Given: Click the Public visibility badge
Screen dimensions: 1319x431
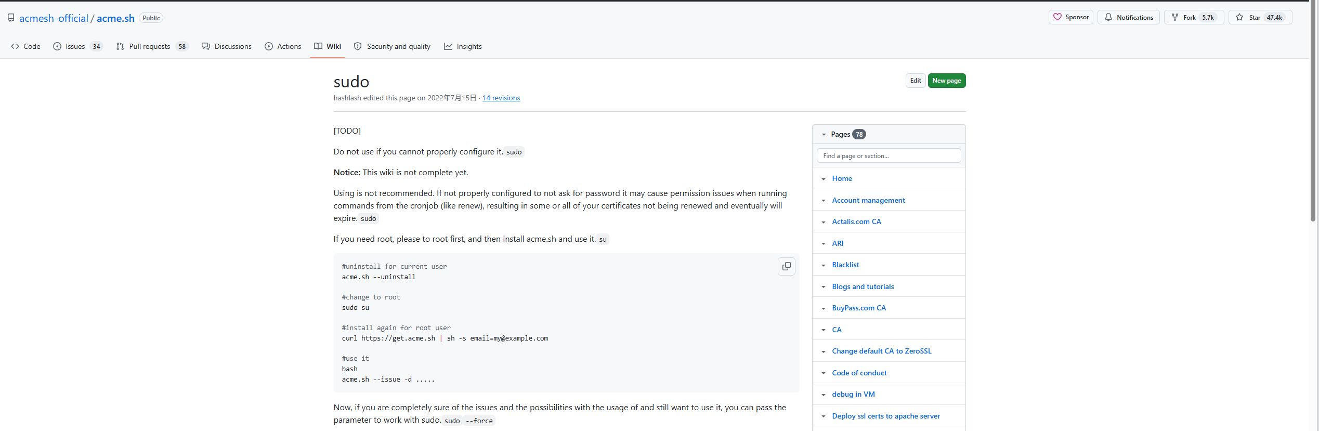Looking at the screenshot, I should pyautogui.click(x=151, y=18).
